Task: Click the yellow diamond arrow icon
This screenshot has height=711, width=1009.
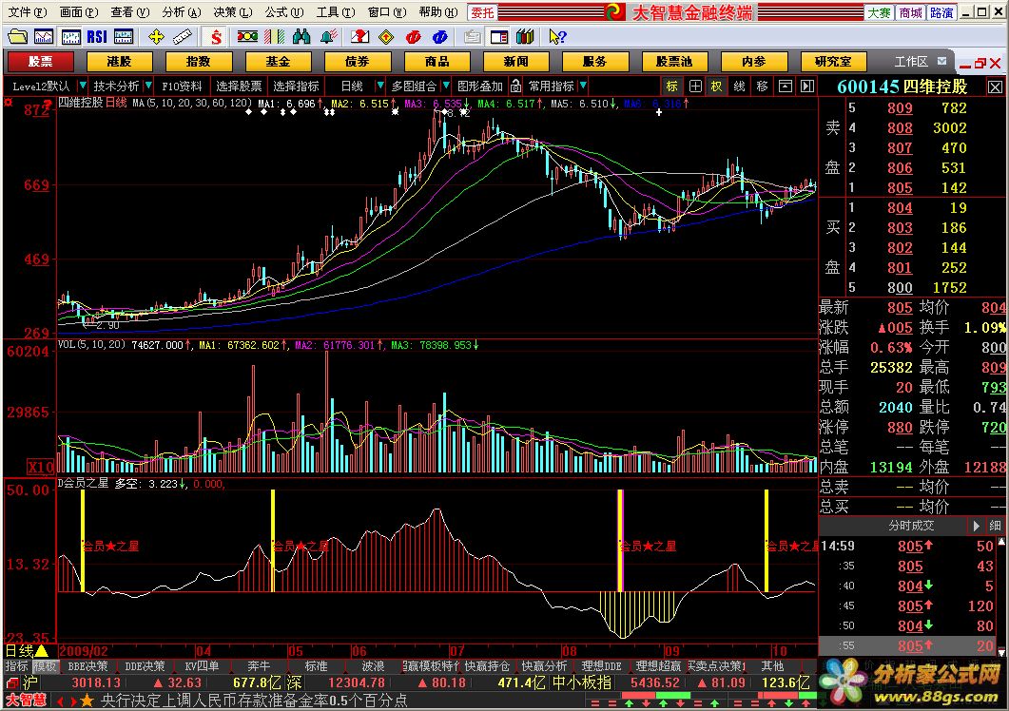Action: click(386, 37)
